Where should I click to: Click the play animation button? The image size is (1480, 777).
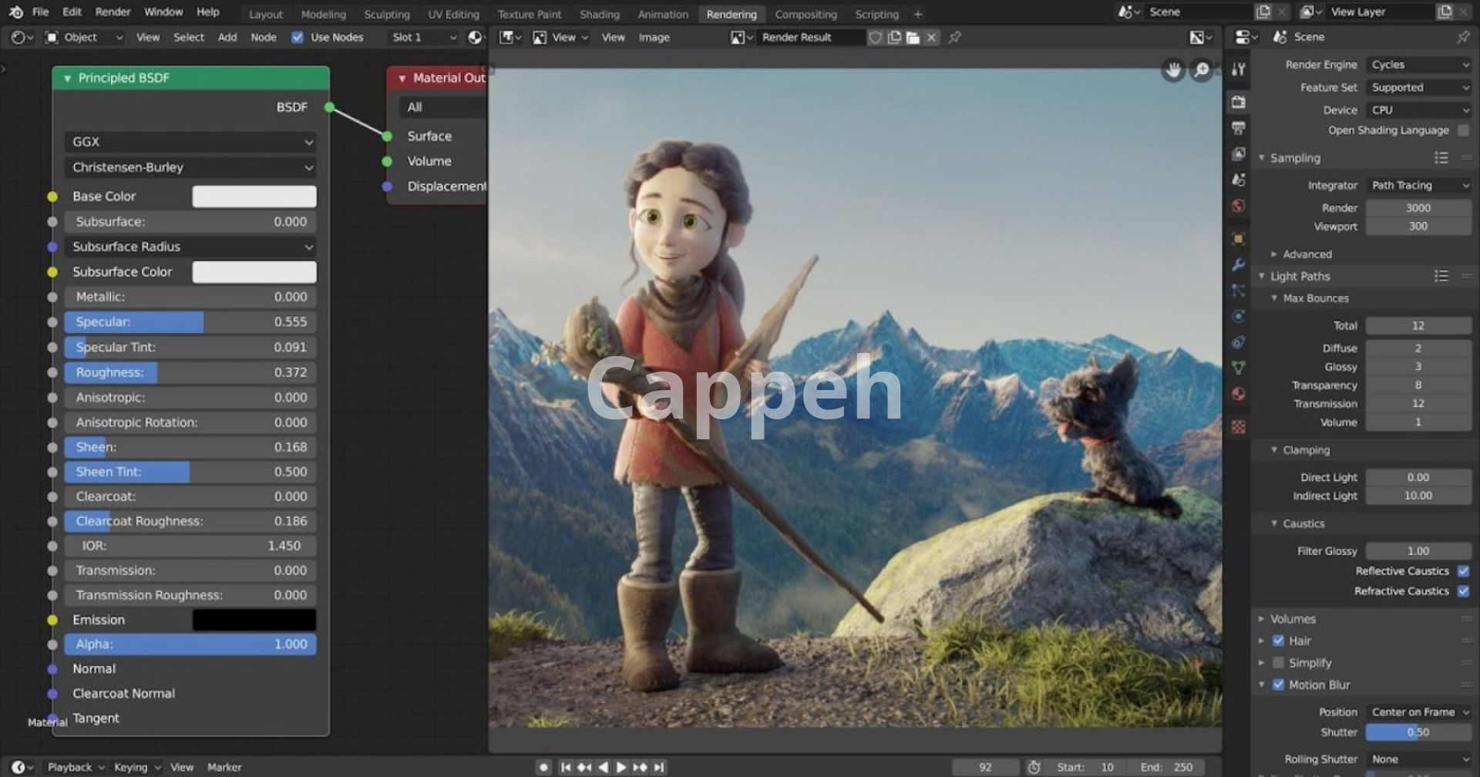pyautogui.click(x=621, y=767)
